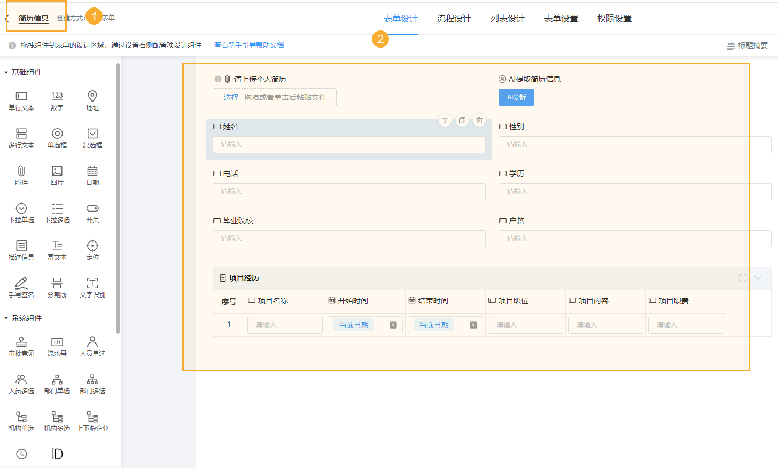Add a 开关 switch component
778x468 pixels.
[92, 212]
